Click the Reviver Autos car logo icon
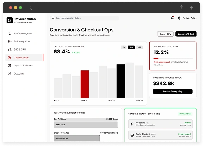Image resolution: width=204 pixels, height=147 pixels. (10, 20)
